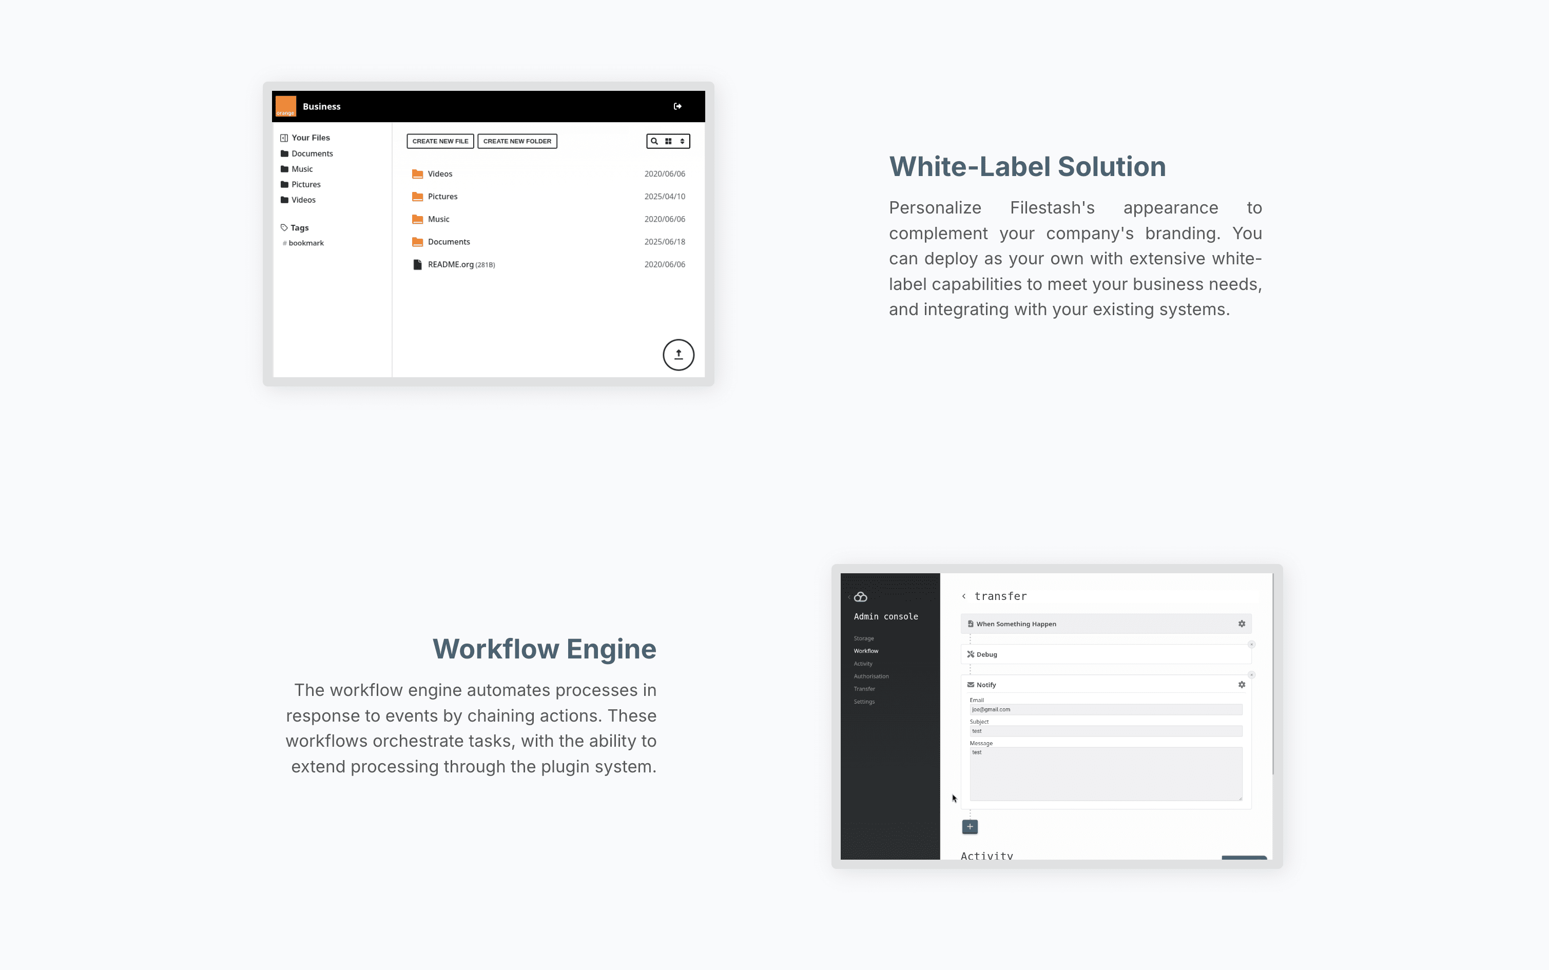Open Storage in the Admin console menu
1549x970 pixels.
[863, 638]
